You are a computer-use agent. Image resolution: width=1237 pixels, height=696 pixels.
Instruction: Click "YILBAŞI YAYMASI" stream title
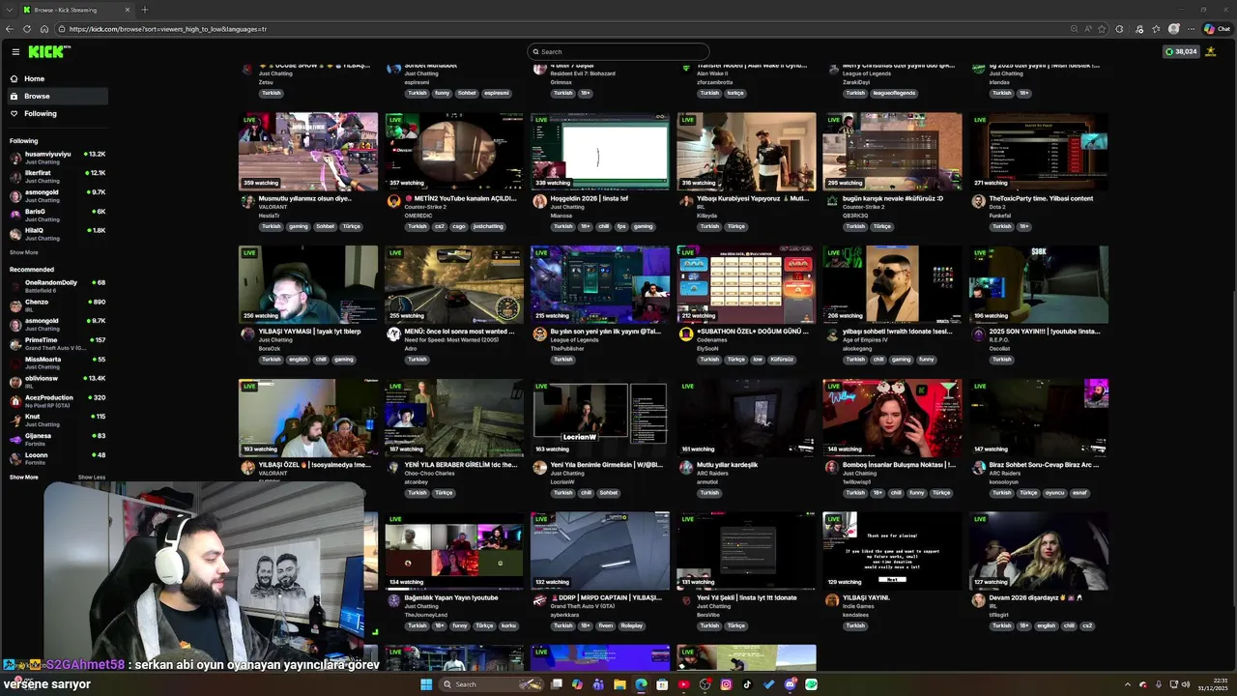(310, 332)
